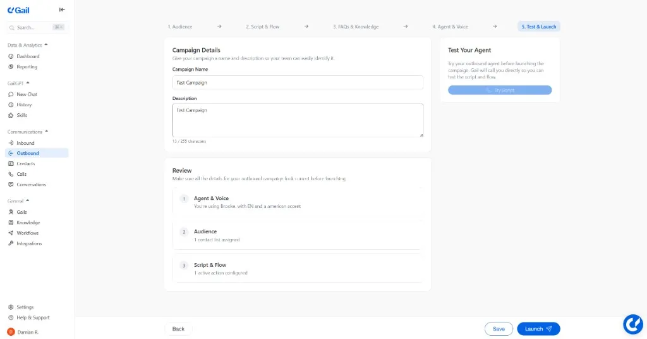Click the Dashboard icon

[11, 56]
